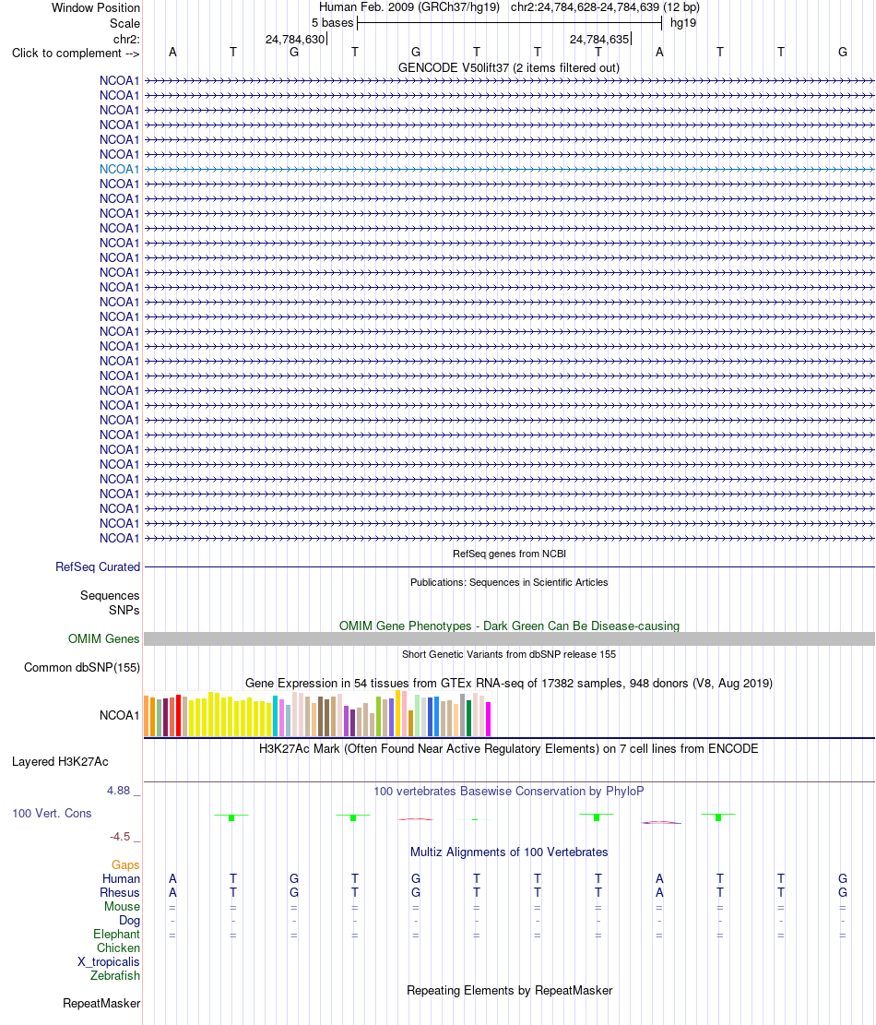Image resolution: width=876 pixels, height=1025 pixels.
Task: Open 'Publications: Sequences in Scientific Articles' title
Action: [509, 582]
